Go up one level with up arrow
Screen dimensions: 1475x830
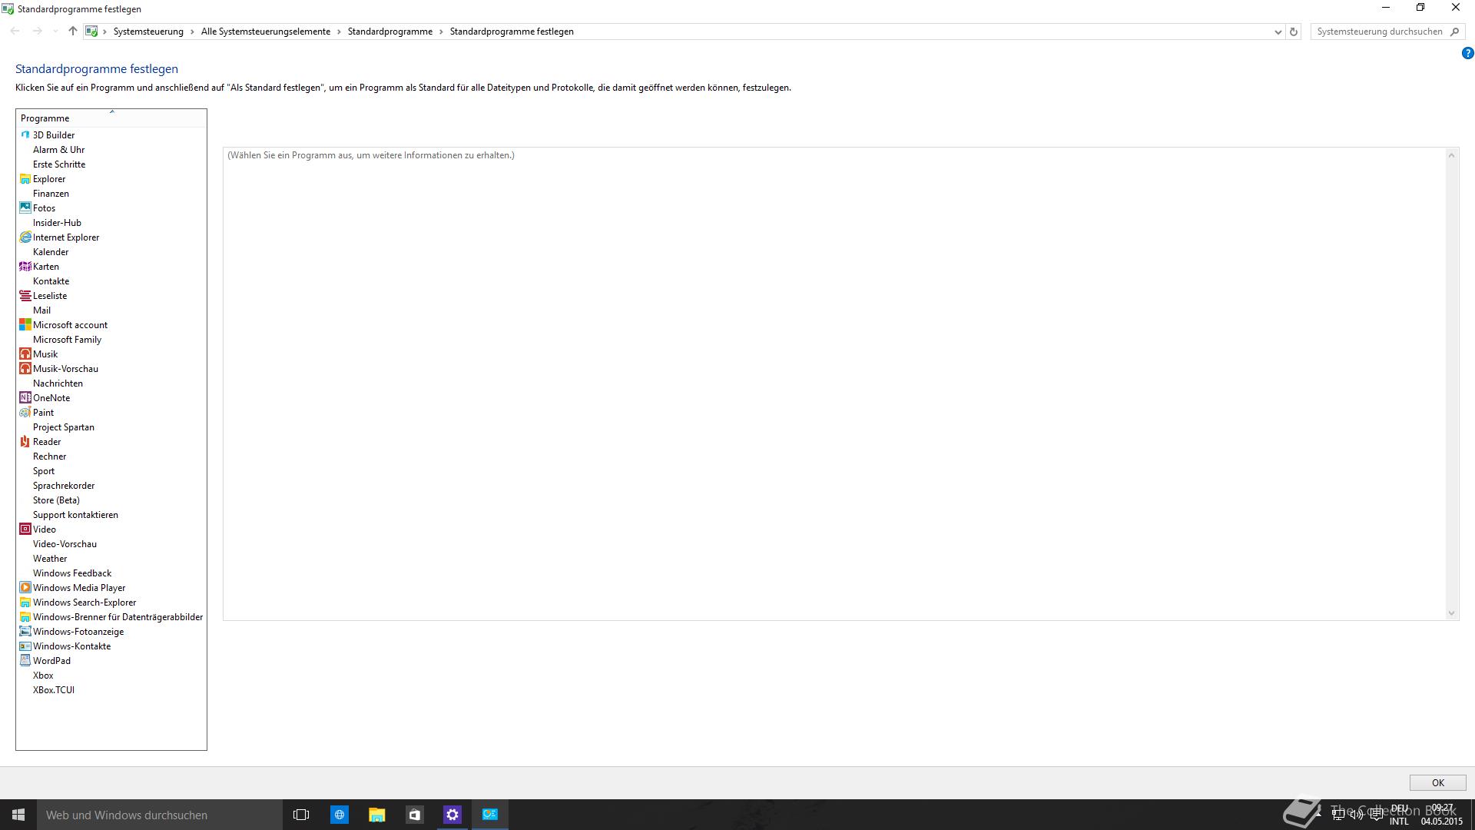(73, 32)
